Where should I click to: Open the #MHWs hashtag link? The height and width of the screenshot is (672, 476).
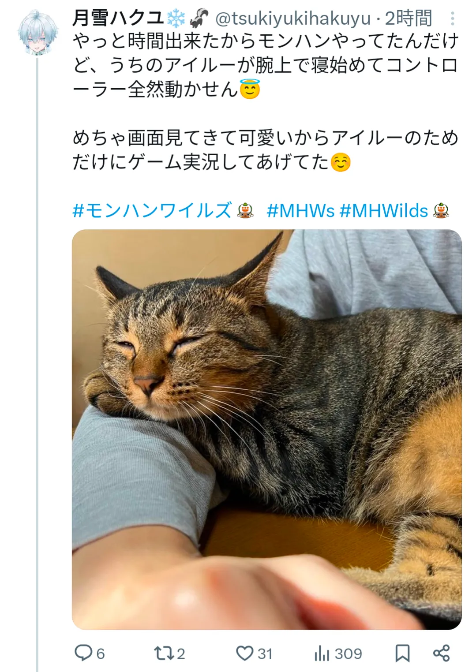(300, 211)
